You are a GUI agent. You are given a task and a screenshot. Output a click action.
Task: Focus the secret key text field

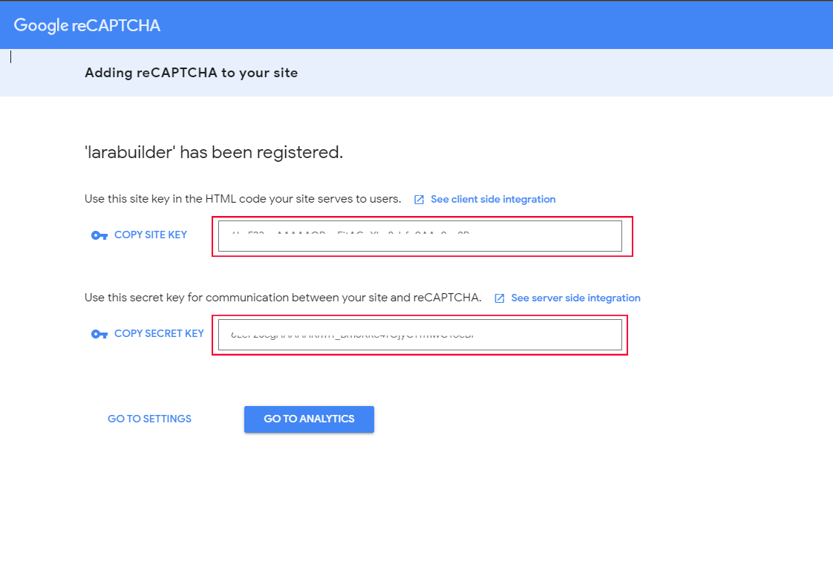click(419, 335)
